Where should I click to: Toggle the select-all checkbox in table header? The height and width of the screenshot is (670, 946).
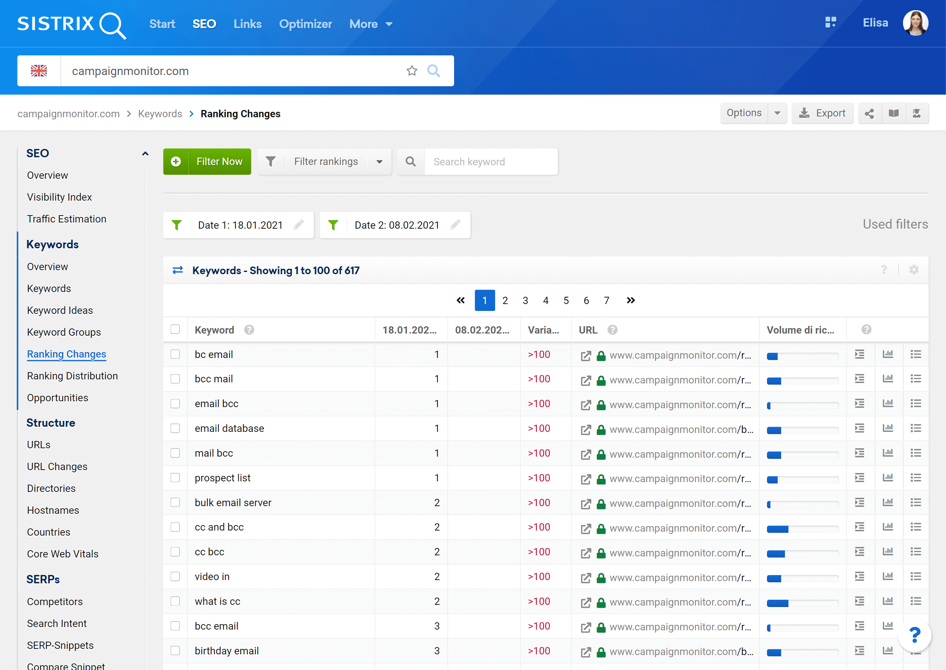tap(175, 329)
